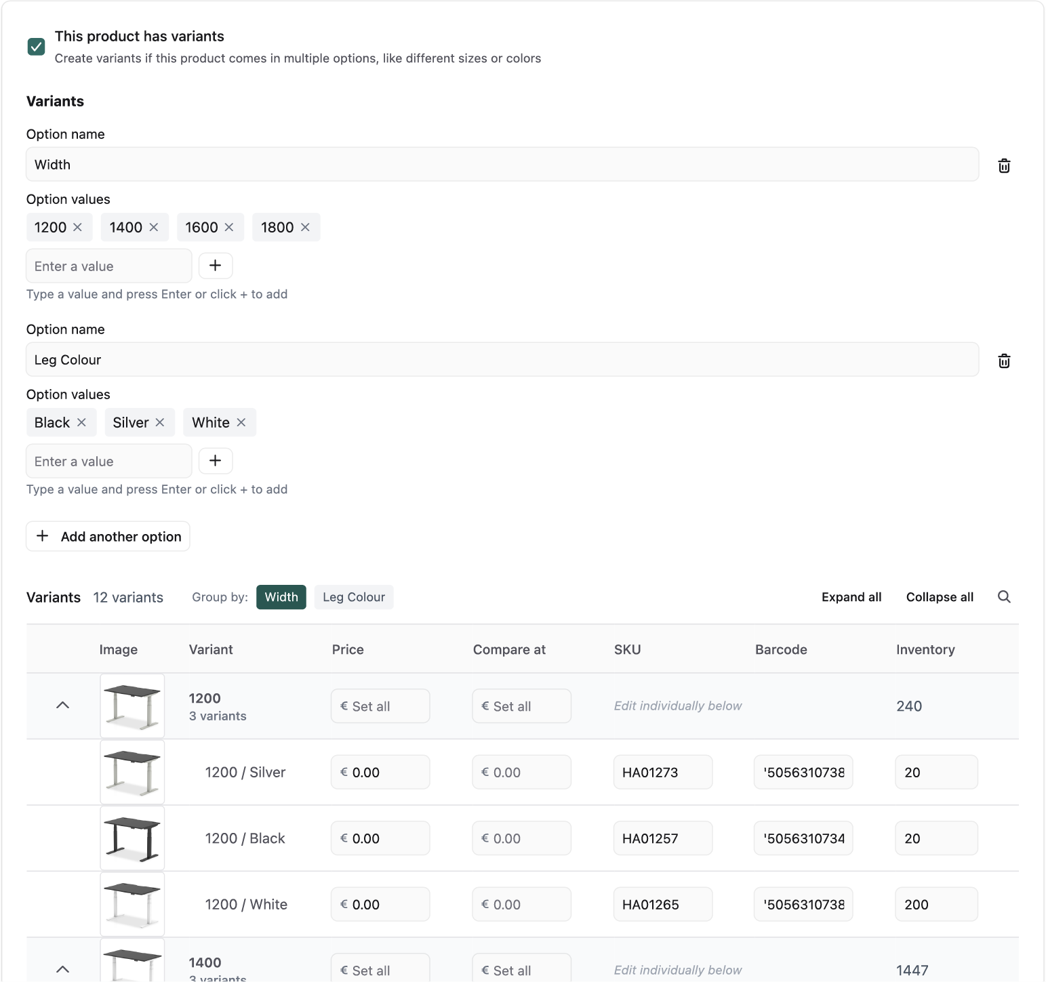The height and width of the screenshot is (982, 1046).
Task: Focus the SKU field containing HA01273
Action: (x=662, y=773)
